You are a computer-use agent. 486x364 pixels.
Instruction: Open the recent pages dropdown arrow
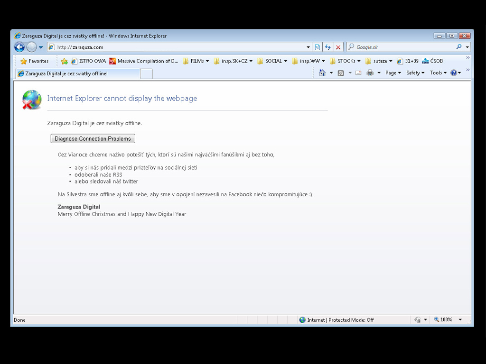[x=41, y=47]
